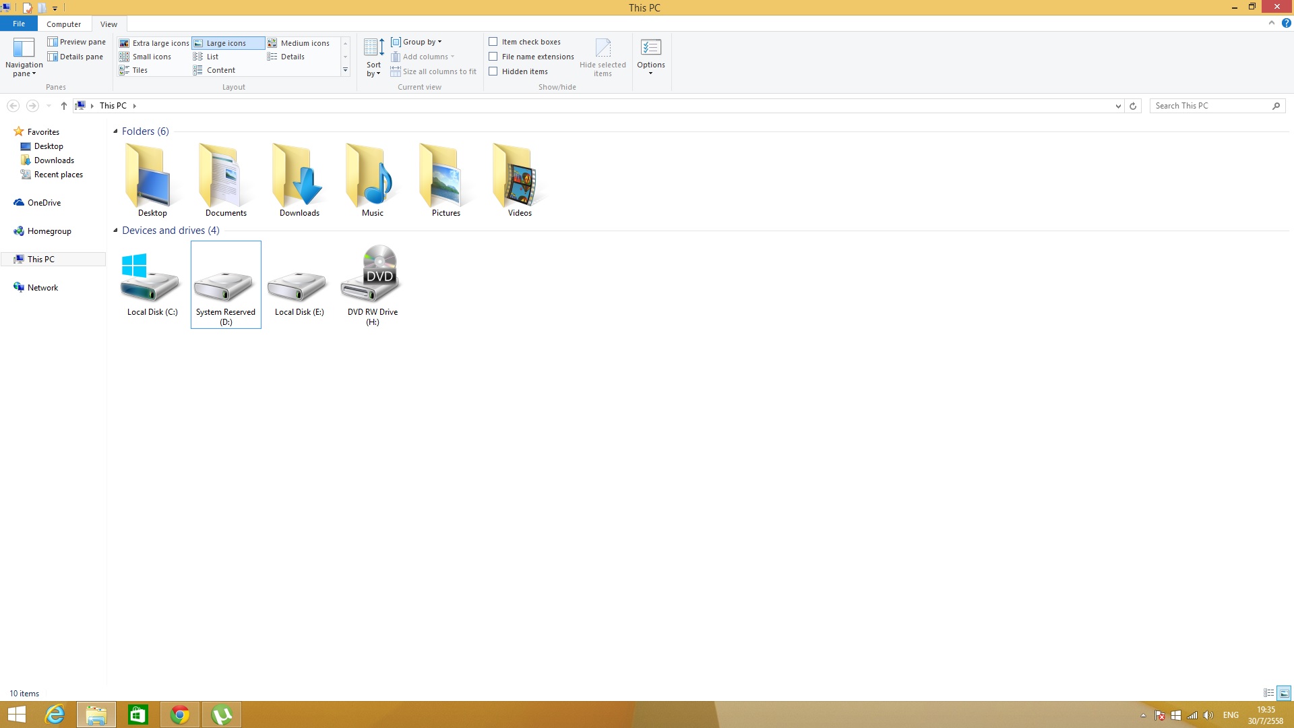
Task: Collapse the Devices and drives group
Action: (115, 231)
